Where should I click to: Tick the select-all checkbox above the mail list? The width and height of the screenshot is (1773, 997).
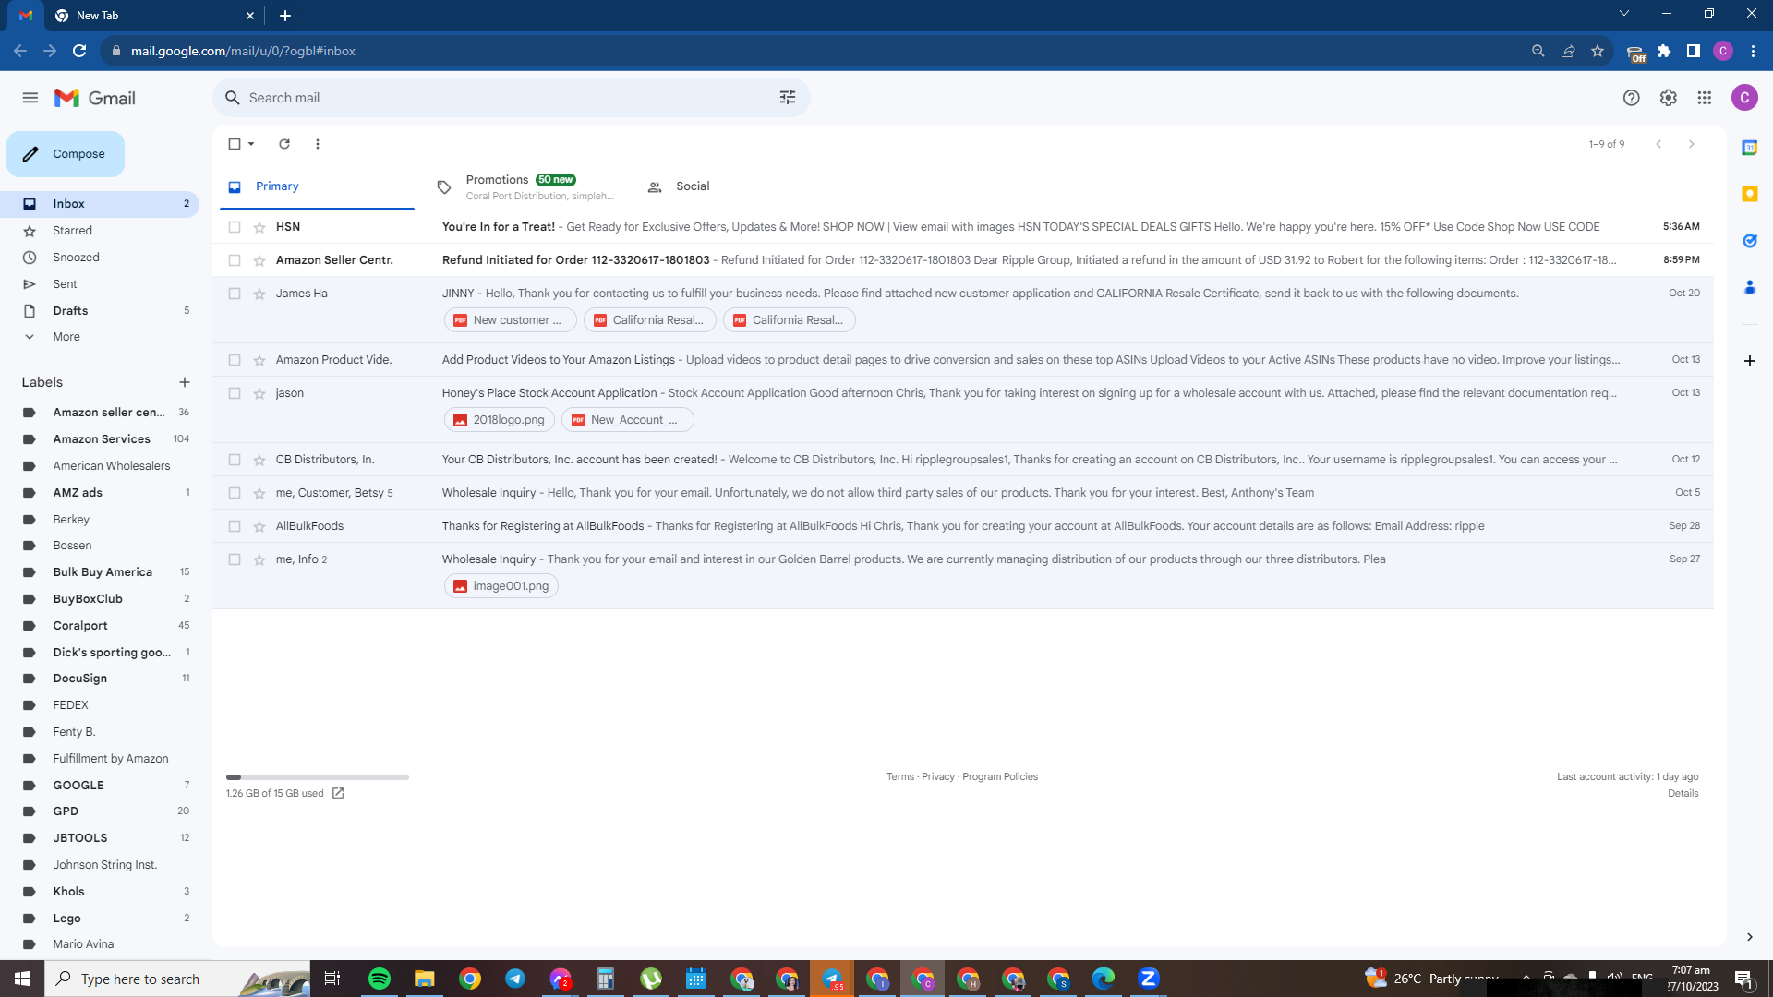235,144
